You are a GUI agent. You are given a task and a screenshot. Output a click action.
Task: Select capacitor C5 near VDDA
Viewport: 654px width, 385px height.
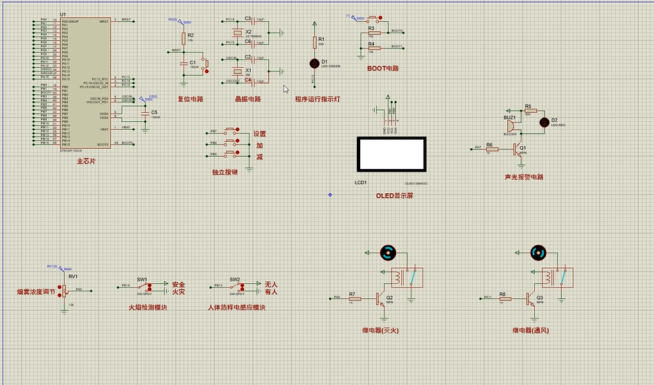pos(145,114)
